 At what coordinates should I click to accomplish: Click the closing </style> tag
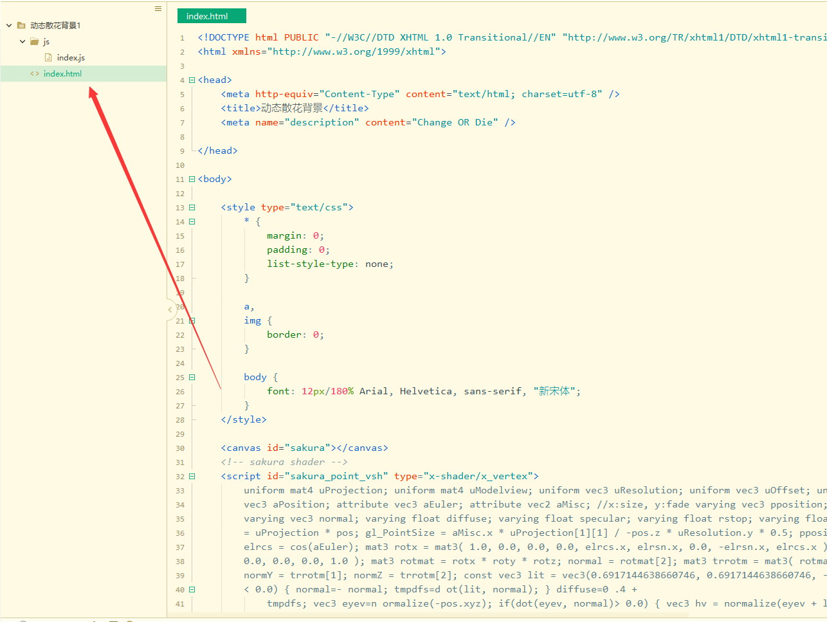[244, 419]
